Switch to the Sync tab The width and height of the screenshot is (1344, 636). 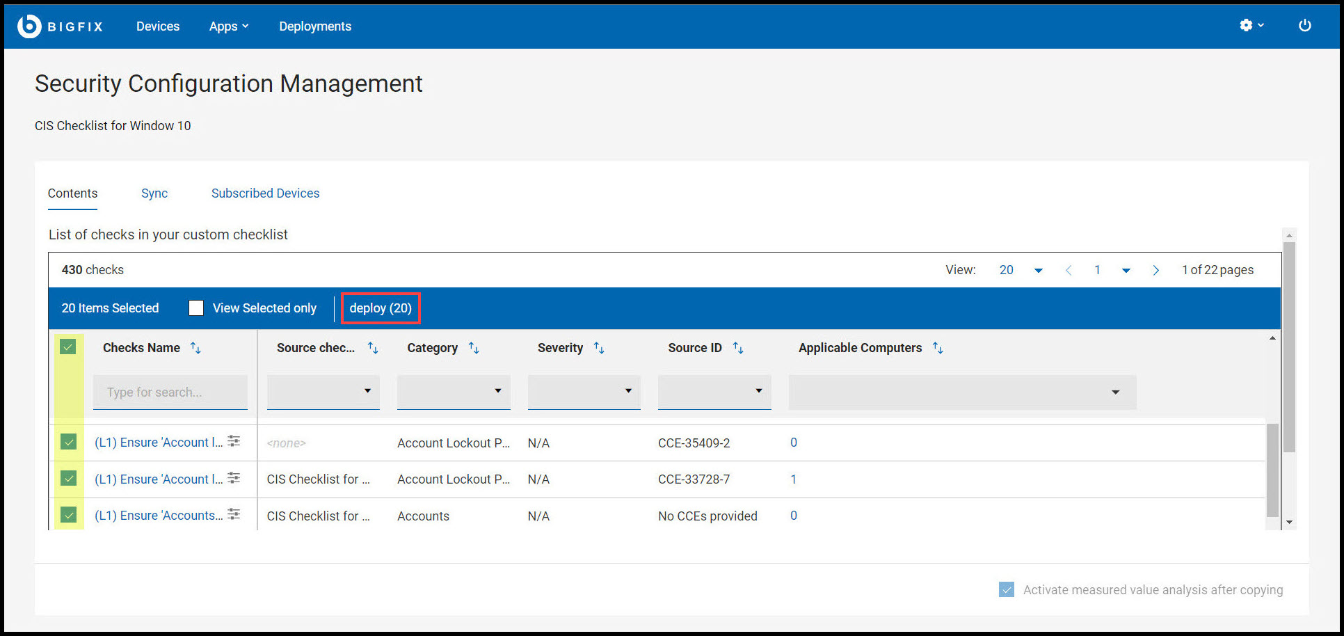point(154,193)
